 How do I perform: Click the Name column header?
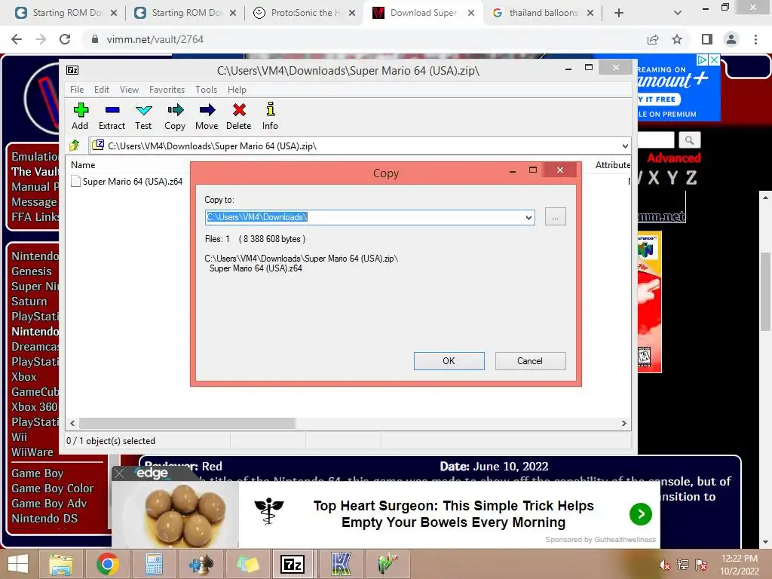point(83,165)
